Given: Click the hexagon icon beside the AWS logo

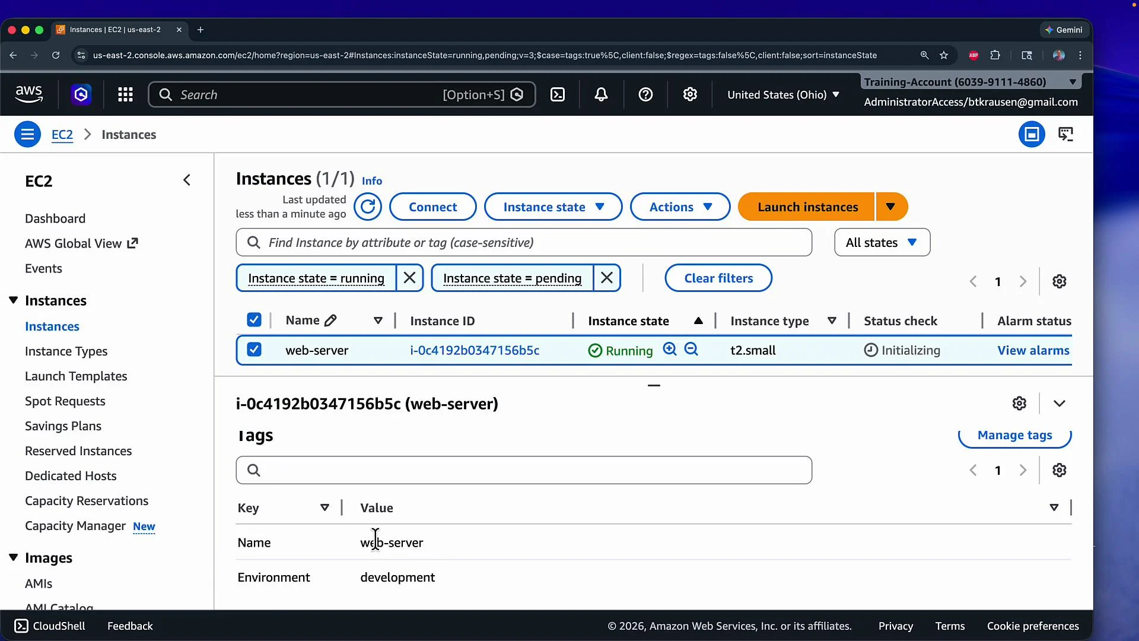Looking at the screenshot, I should (81, 94).
